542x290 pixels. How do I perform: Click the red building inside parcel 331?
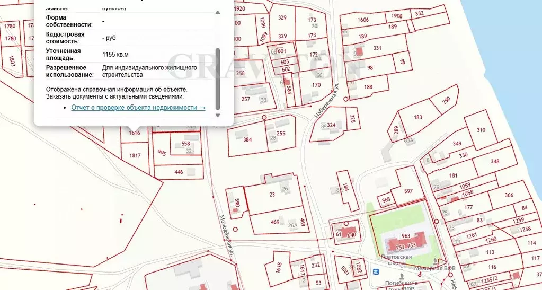(360, 51)
